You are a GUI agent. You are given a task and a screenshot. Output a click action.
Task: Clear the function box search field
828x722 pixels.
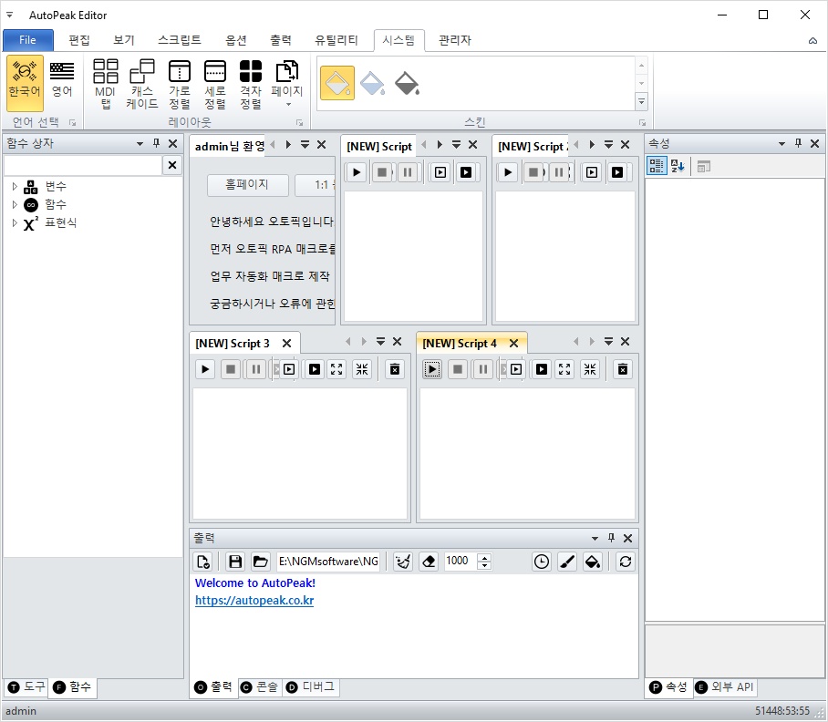(172, 165)
